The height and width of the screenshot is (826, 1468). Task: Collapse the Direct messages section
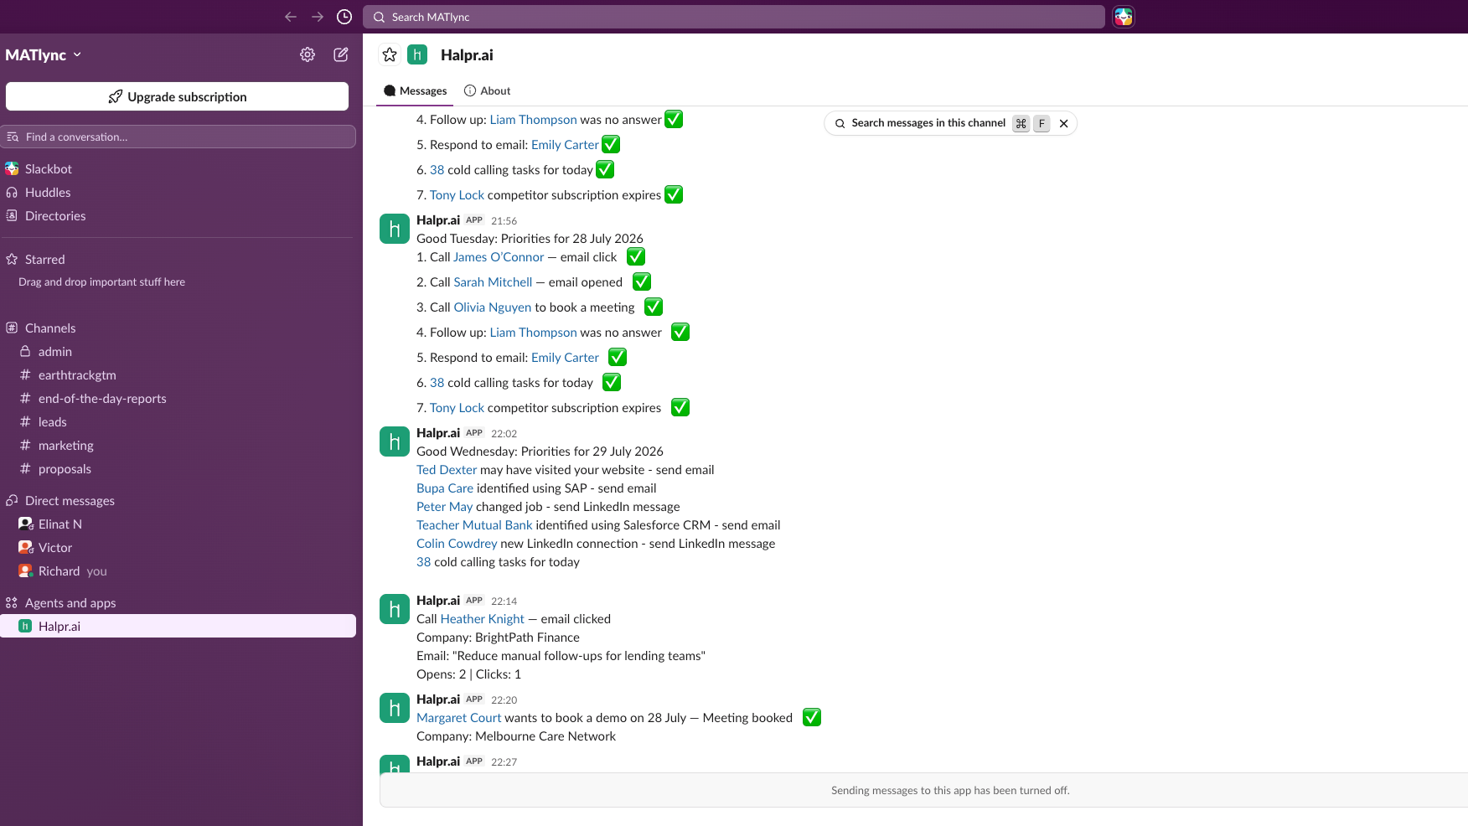click(x=70, y=501)
